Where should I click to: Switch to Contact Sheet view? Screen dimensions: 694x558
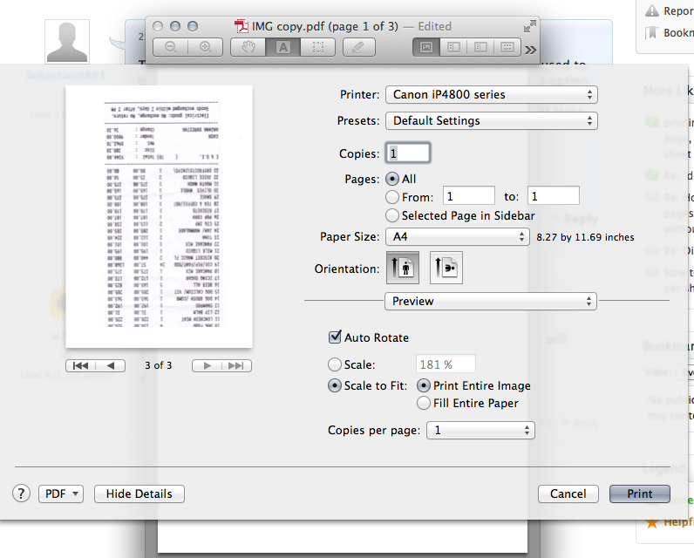[507, 47]
